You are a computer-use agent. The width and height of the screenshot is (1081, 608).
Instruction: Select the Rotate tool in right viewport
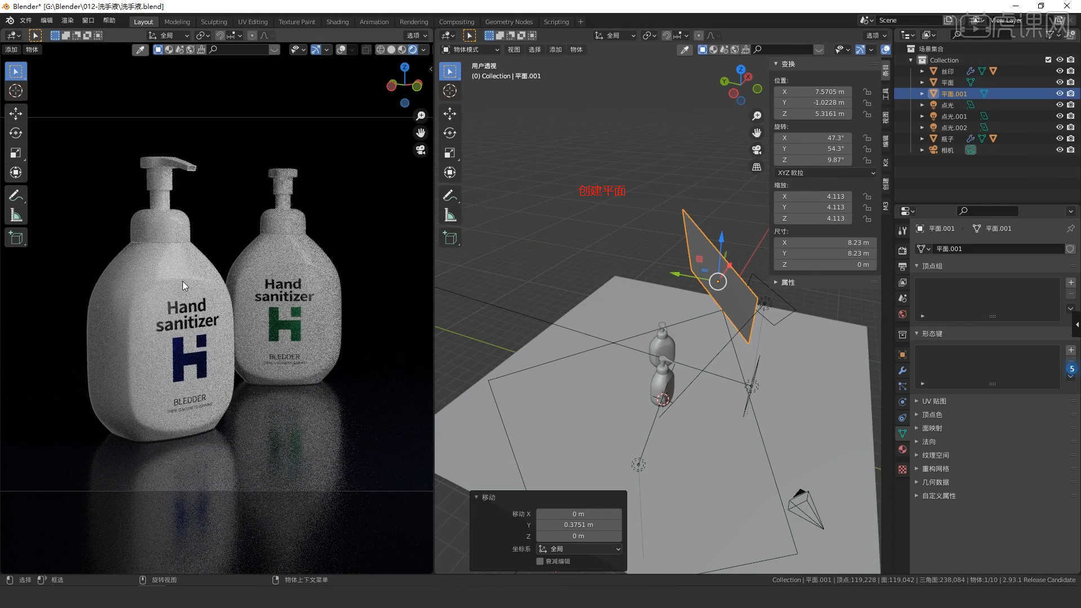450,133
